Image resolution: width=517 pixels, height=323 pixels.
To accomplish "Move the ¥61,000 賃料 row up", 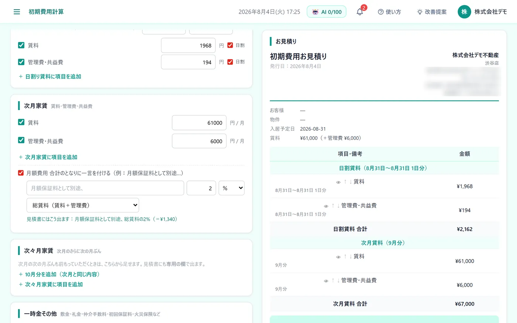I will click(x=345, y=256).
